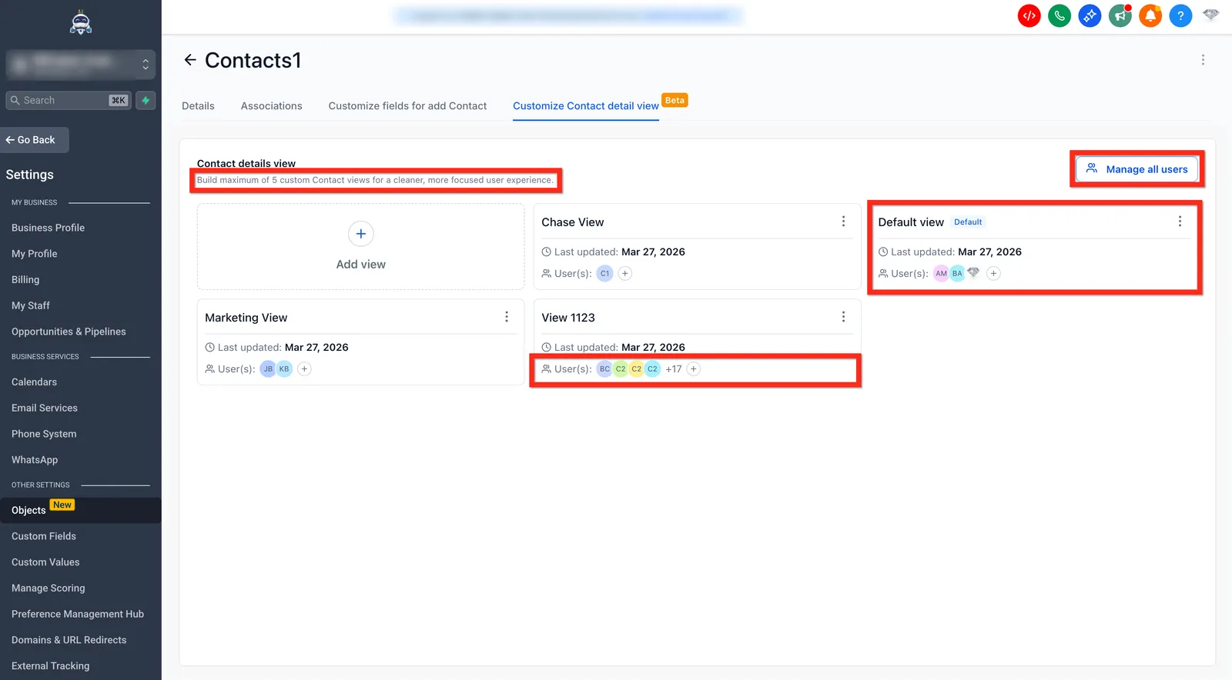The width and height of the screenshot is (1232, 680).
Task: Open My Staff settings
Action: coord(31,305)
